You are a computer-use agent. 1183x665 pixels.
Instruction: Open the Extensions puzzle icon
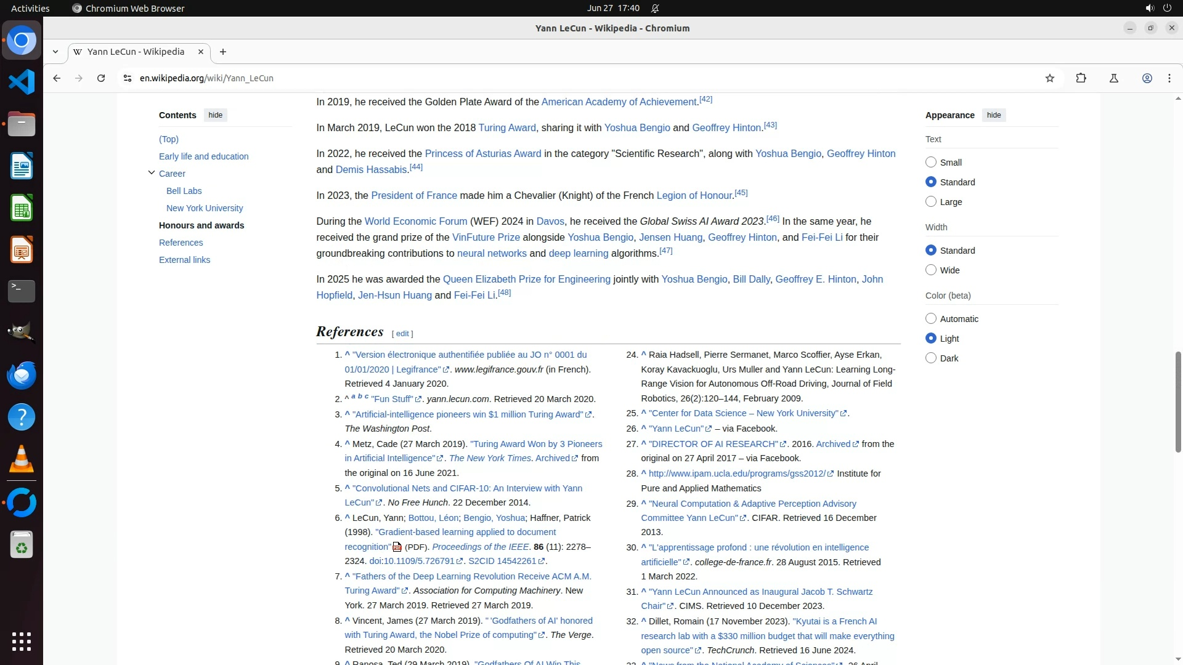point(1081,78)
